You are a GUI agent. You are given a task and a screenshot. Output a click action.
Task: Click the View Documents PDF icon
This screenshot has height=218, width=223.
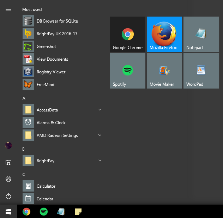(28, 59)
